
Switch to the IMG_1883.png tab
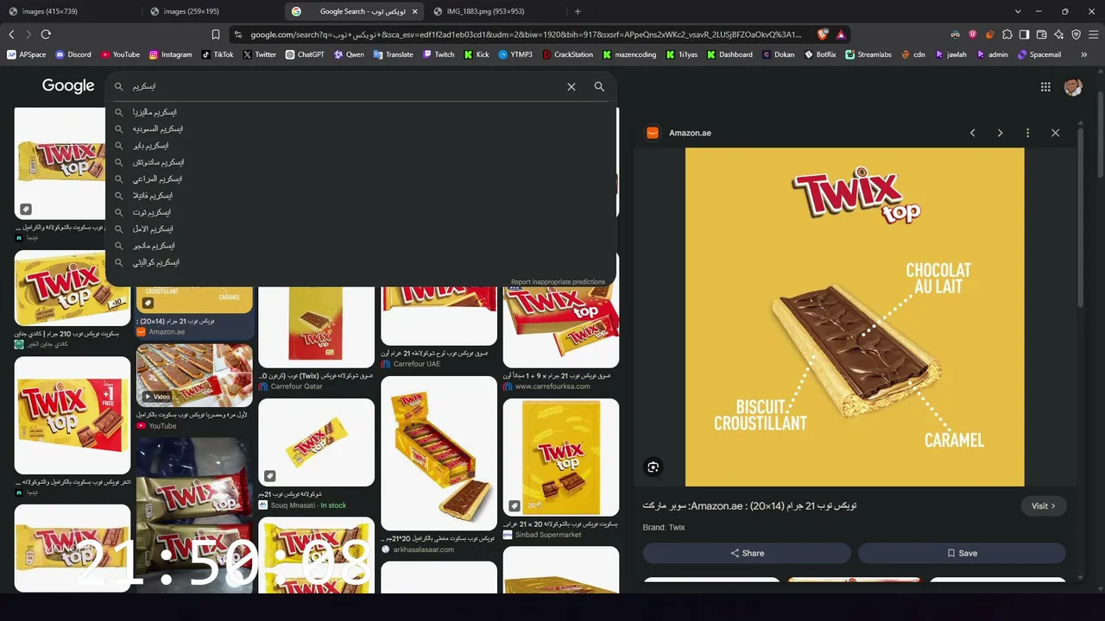tap(495, 11)
